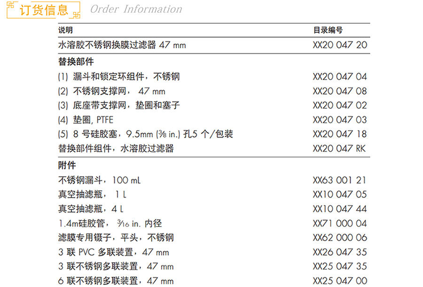Viewport: 423px width, 287px height.
Task: Click catalog number XX20 047 18
Action: pyautogui.click(x=339, y=134)
